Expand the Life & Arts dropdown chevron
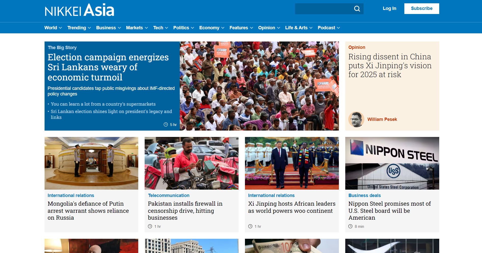 pyautogui.click(x=311, y=28)
